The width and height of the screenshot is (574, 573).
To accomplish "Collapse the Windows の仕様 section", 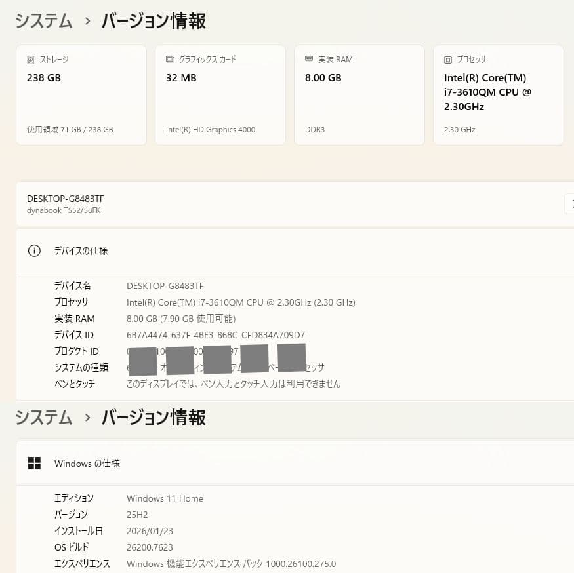I will (295, 463).
